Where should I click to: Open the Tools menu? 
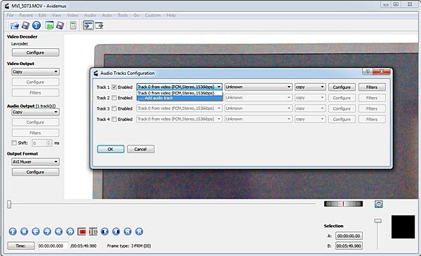pyautogui.click(x=123, y=15)
